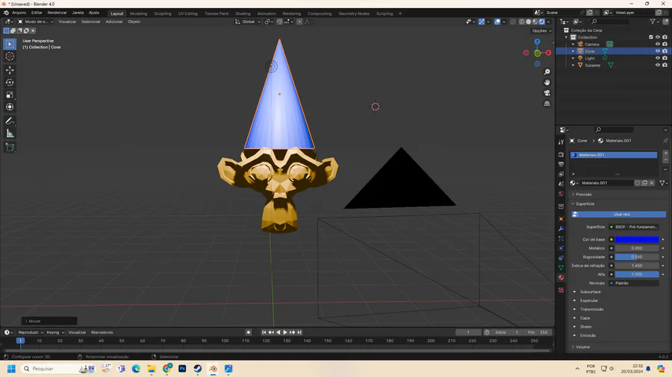Expand the Volume panel
672x377 pixels.
[582, 347]
